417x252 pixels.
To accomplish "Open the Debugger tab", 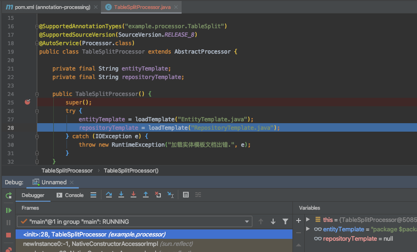I will tap(33, 195).
